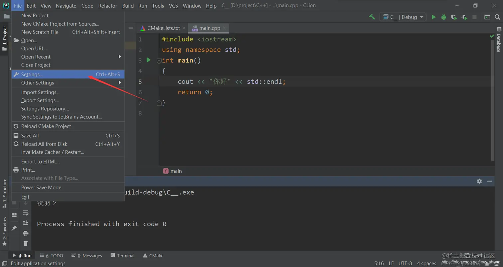Click the gray Stop square icon

pyautogui.click(x=474, y=17)
